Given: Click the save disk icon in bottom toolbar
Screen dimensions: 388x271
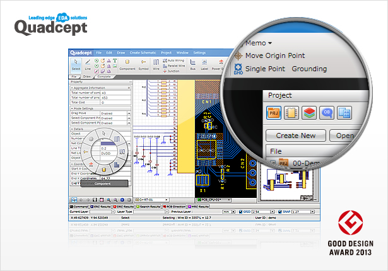Looking at the screenshot, I should (x=95, y=200).
